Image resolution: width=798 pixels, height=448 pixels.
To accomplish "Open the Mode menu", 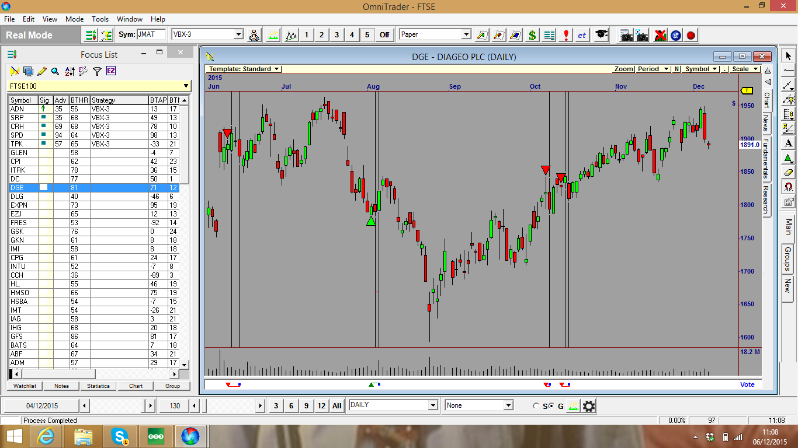I will 74,19.
